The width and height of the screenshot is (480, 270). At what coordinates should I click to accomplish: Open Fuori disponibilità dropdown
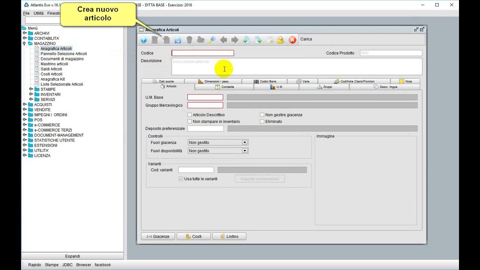(218, 151)
